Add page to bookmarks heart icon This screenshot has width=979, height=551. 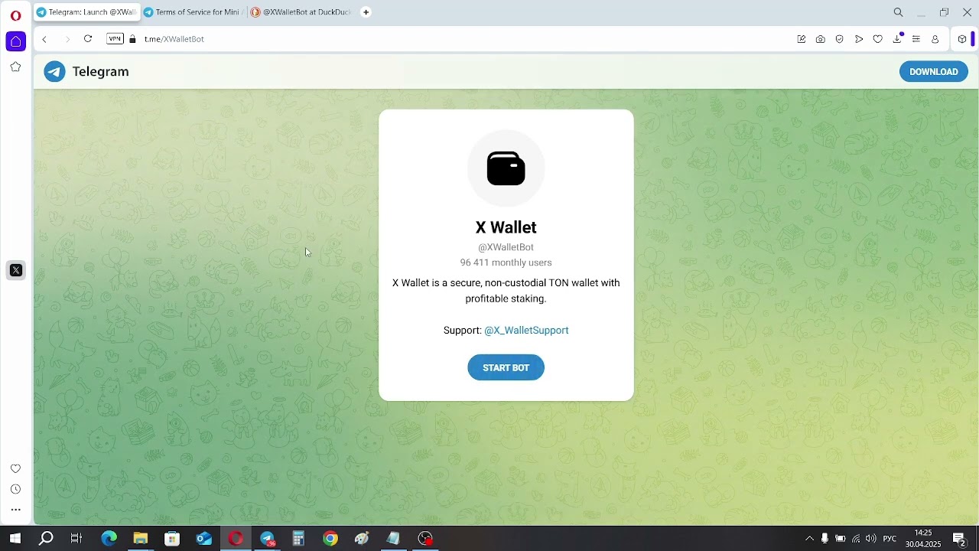878,39
